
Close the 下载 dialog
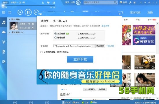coord(120,14)
